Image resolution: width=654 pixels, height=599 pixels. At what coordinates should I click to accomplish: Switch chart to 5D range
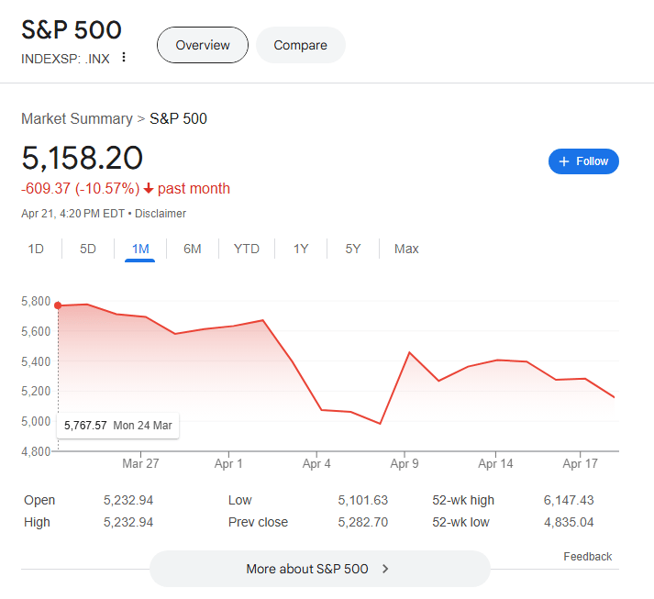coord(88,249)
